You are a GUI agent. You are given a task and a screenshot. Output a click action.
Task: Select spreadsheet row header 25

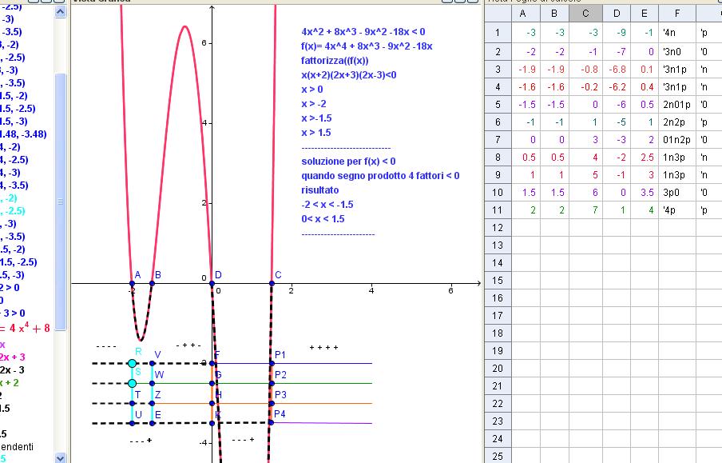click(498, 456)
